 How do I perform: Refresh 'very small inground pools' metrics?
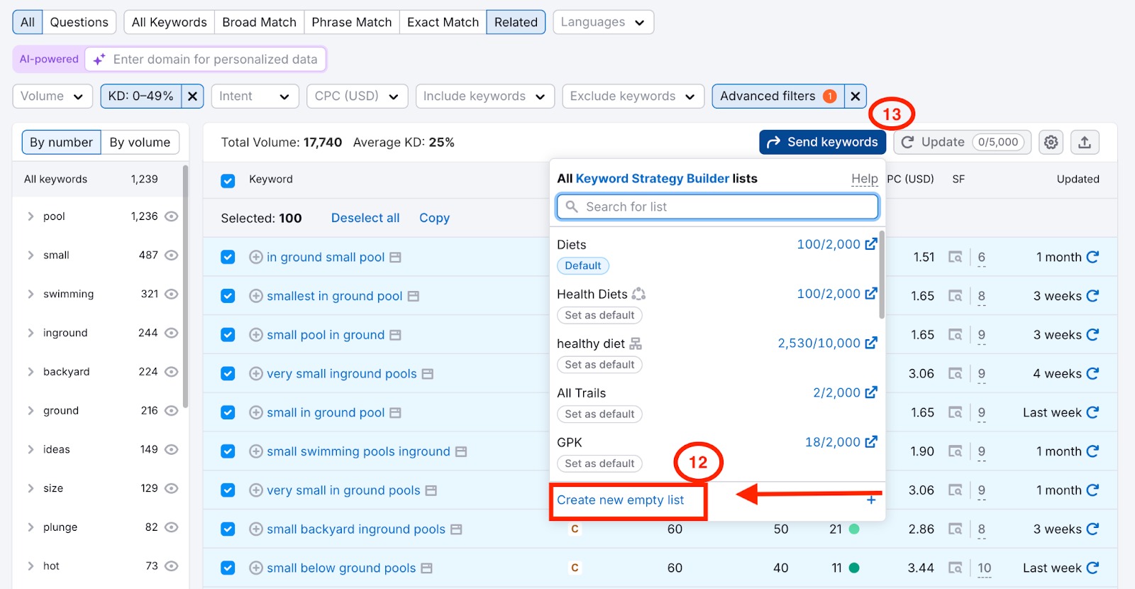[x=1092, y=373]
